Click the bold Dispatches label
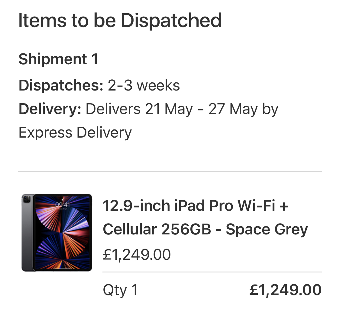This screenshot has width=340, height=315. tap(61, 85)
